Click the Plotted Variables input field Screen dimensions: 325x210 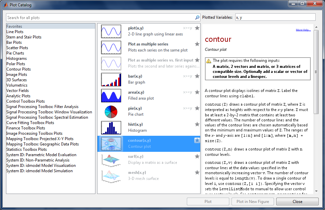pos(275,17)
